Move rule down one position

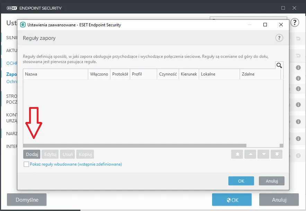click(263, 154)
